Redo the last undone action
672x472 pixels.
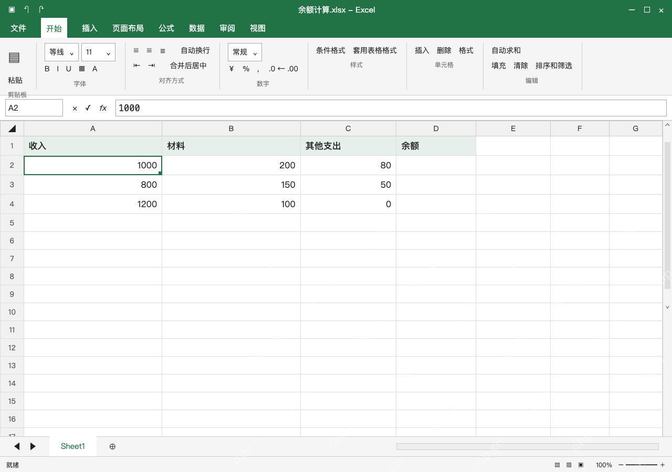point(41,9)
